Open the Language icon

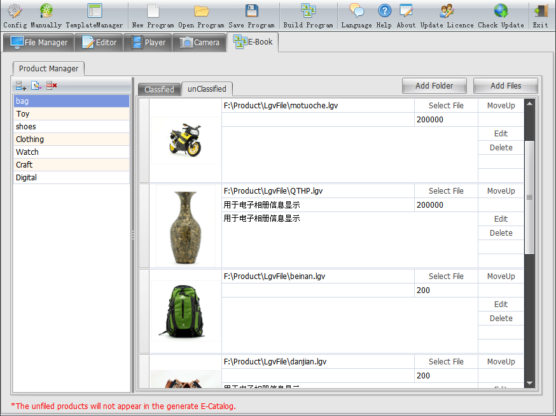(356, 11)
